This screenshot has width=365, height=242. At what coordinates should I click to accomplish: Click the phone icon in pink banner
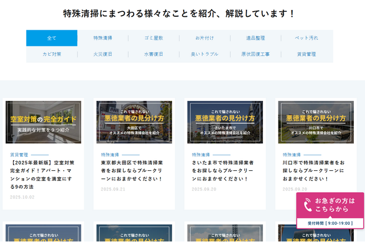pyautogui.click(x=308, y=204)
